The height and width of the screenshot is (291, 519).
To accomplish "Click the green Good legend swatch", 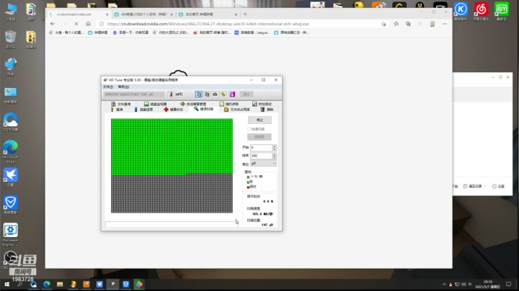I will point(248,182).
